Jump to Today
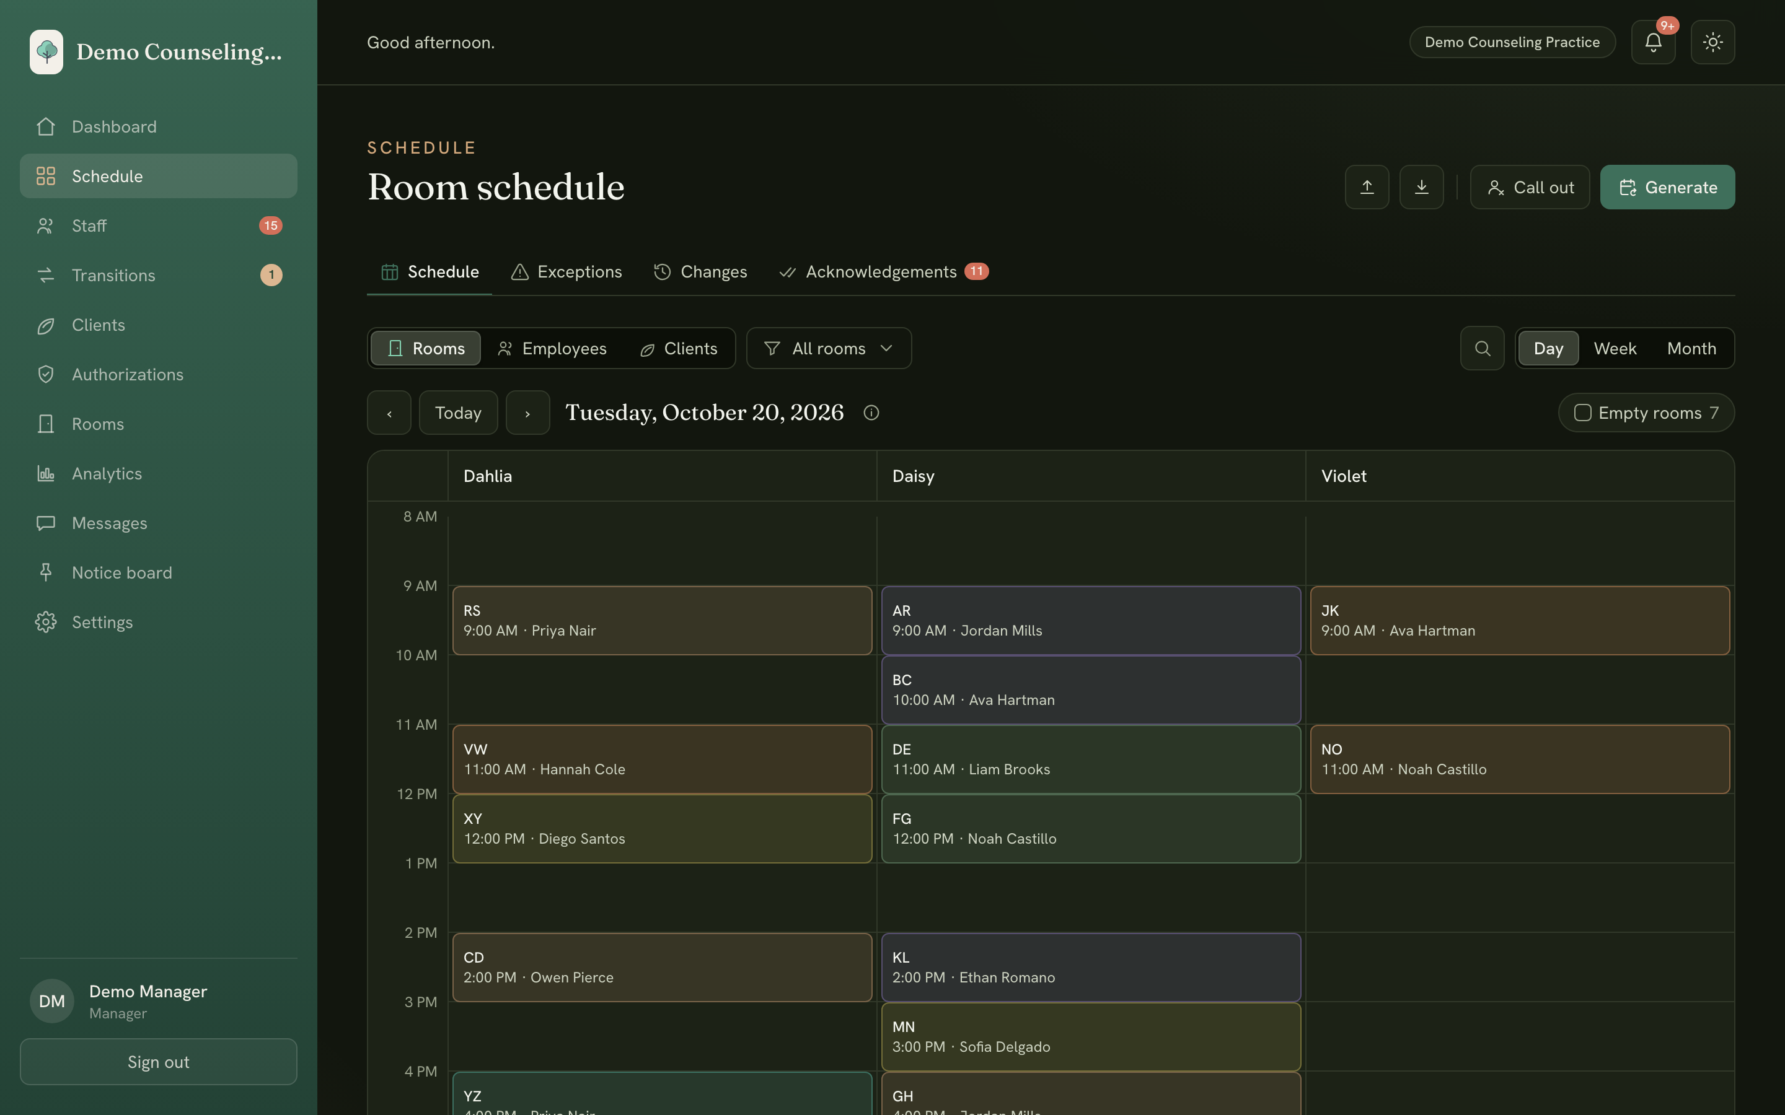 (458, 413)
